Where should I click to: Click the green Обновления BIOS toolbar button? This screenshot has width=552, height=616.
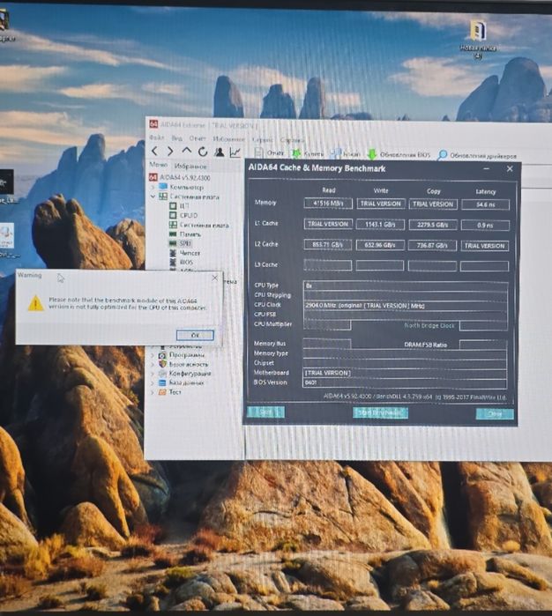399,155
